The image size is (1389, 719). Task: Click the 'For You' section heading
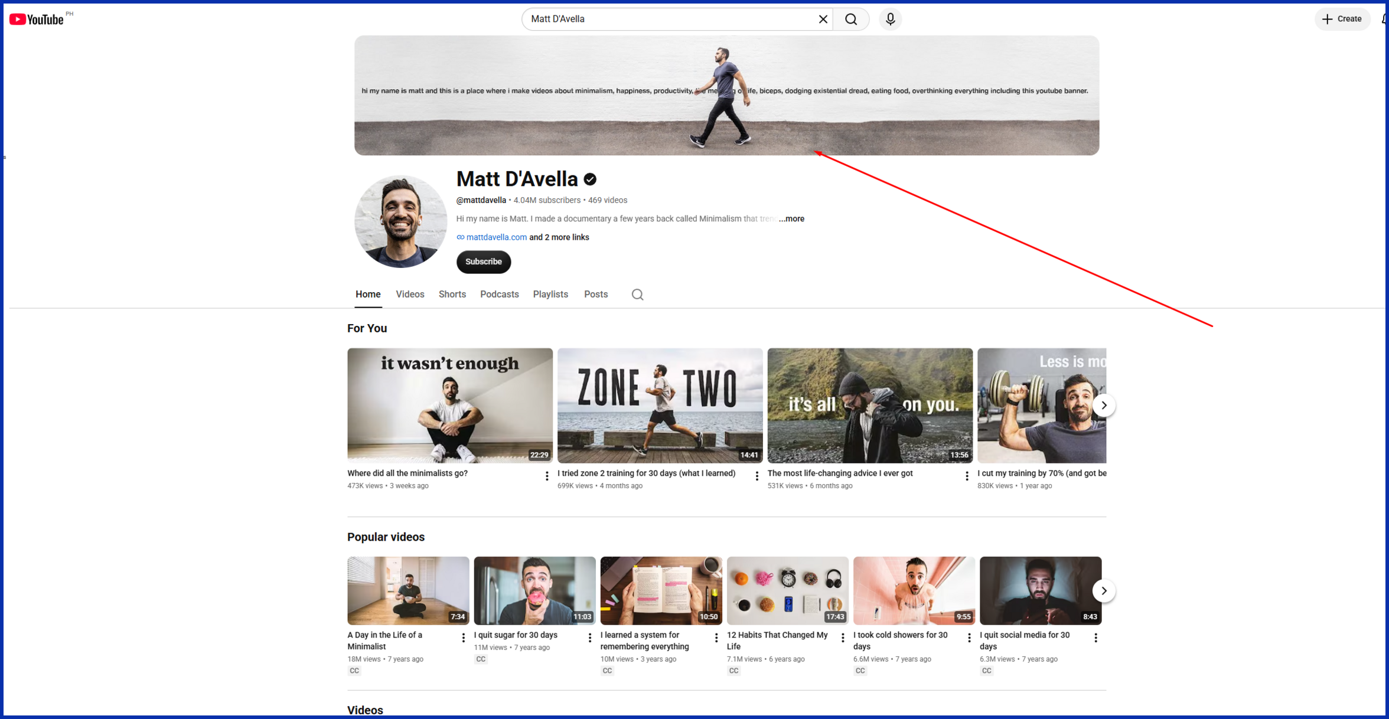tap(367, 329)
